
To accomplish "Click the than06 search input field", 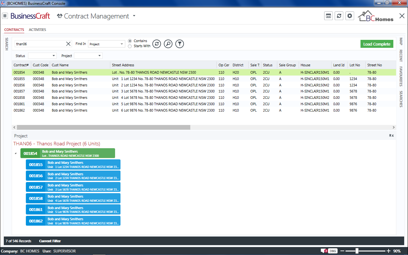I will point(40,44).
